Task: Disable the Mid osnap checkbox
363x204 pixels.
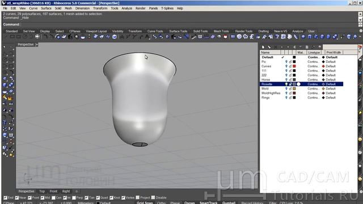Action: (x=43, y=198)
